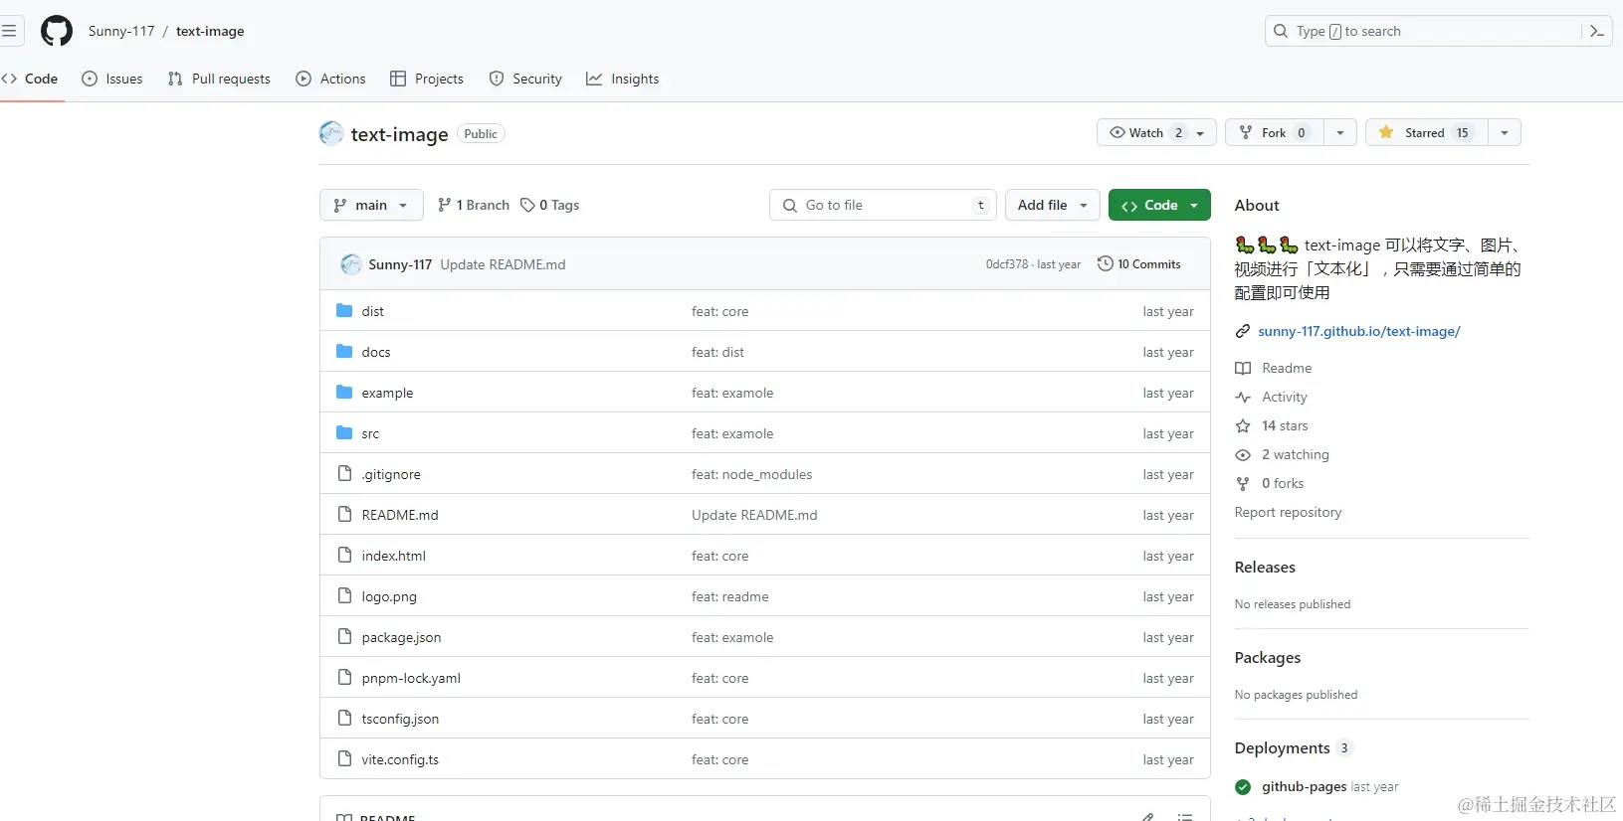Open the Watch notifications dropdown
Viewport: 1623px width, 821px height.
(x=1156, y=132)
